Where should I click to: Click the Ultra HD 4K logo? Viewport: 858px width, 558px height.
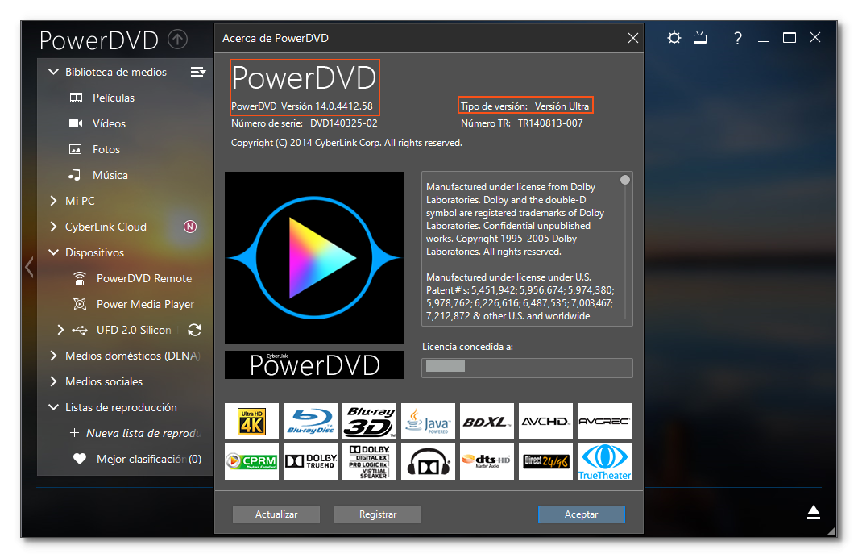[x=251, y=421]
